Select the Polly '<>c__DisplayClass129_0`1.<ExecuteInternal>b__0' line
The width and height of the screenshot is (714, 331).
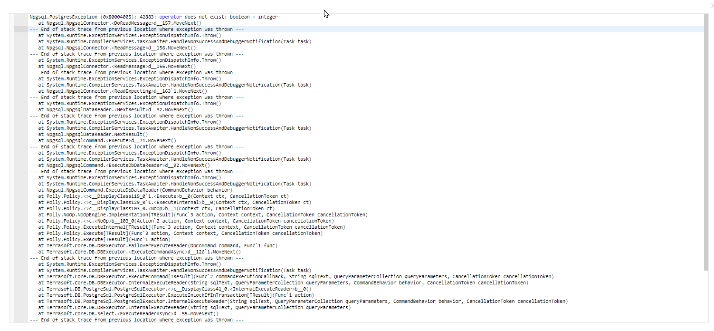tap(175, 202)
